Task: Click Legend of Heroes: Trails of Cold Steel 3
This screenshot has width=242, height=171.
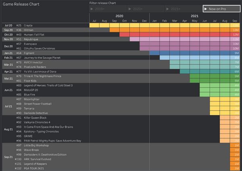Action: tap(48, 85)
